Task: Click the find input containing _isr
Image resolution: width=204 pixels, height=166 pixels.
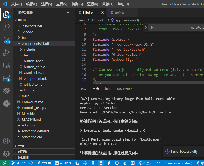Action: click(169, 28)
